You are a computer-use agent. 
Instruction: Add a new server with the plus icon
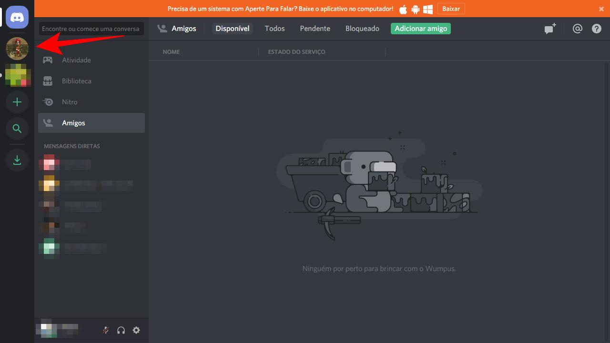(17, 102)
